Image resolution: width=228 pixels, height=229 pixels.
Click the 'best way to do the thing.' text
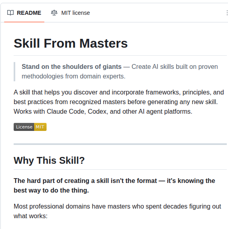(51, 191)
